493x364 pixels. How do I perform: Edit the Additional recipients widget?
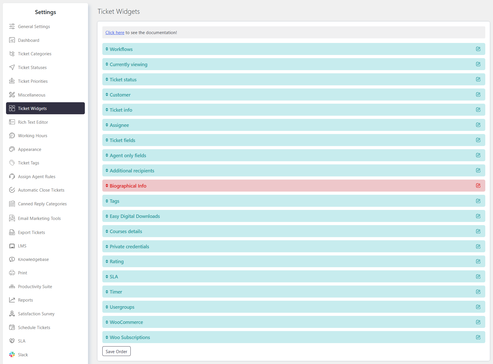478,170
